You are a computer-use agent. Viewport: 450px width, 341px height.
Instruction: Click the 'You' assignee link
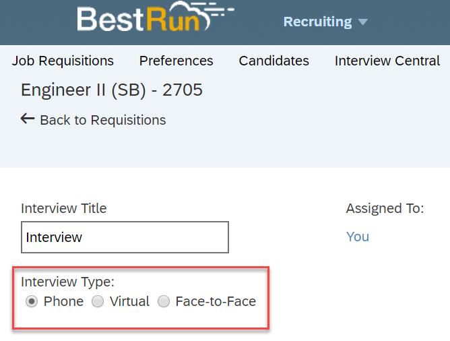[358, 237]
